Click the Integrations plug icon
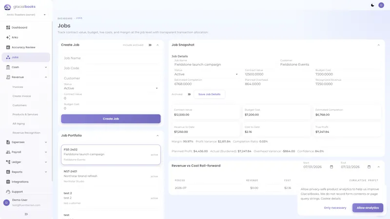Screen dimensions: 390x219 8,182
